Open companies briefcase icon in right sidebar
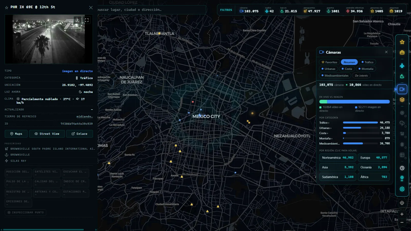 (402, 52)
